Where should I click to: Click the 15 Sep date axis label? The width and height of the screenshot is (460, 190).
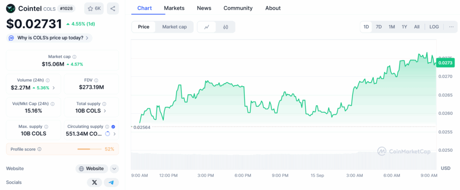(x=318, y=175)
